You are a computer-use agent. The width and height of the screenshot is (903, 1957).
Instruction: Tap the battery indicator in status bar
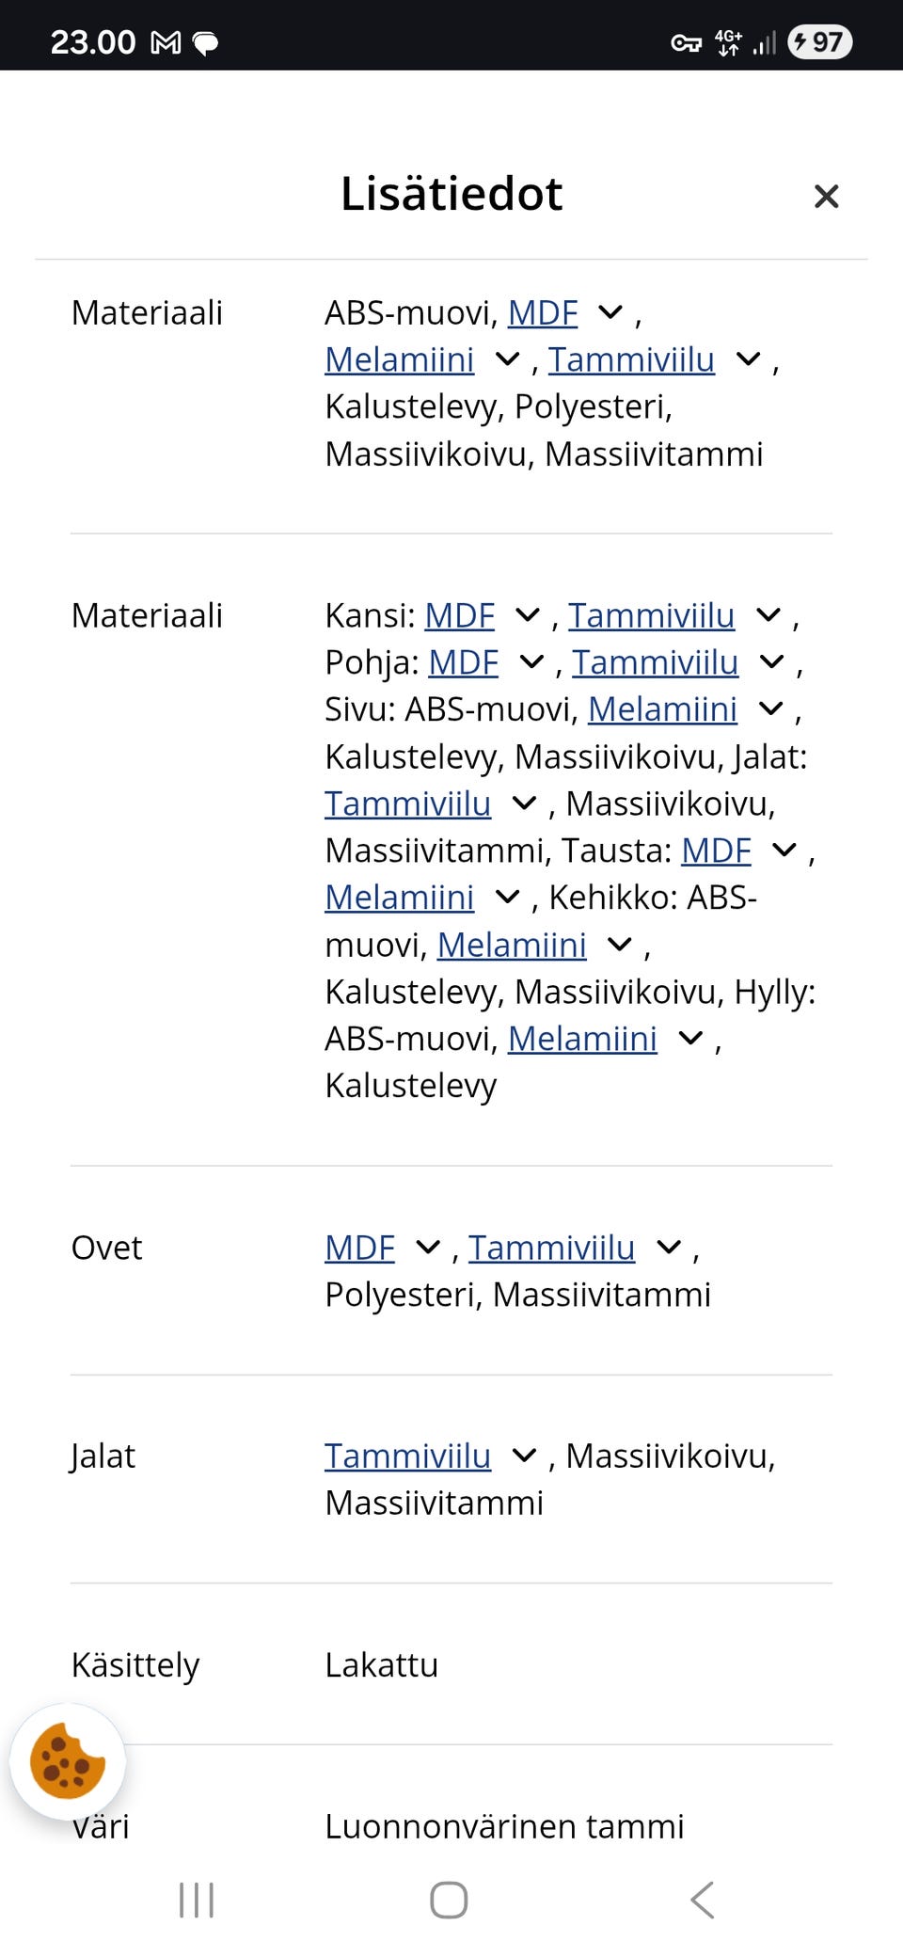click(x=819, y=42)
